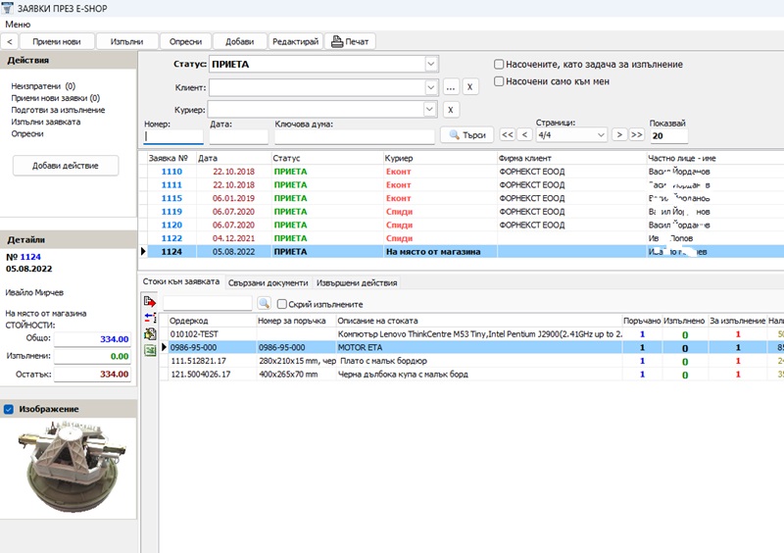Uncheck the Изображение checkbox

click(x=9, y=409)
